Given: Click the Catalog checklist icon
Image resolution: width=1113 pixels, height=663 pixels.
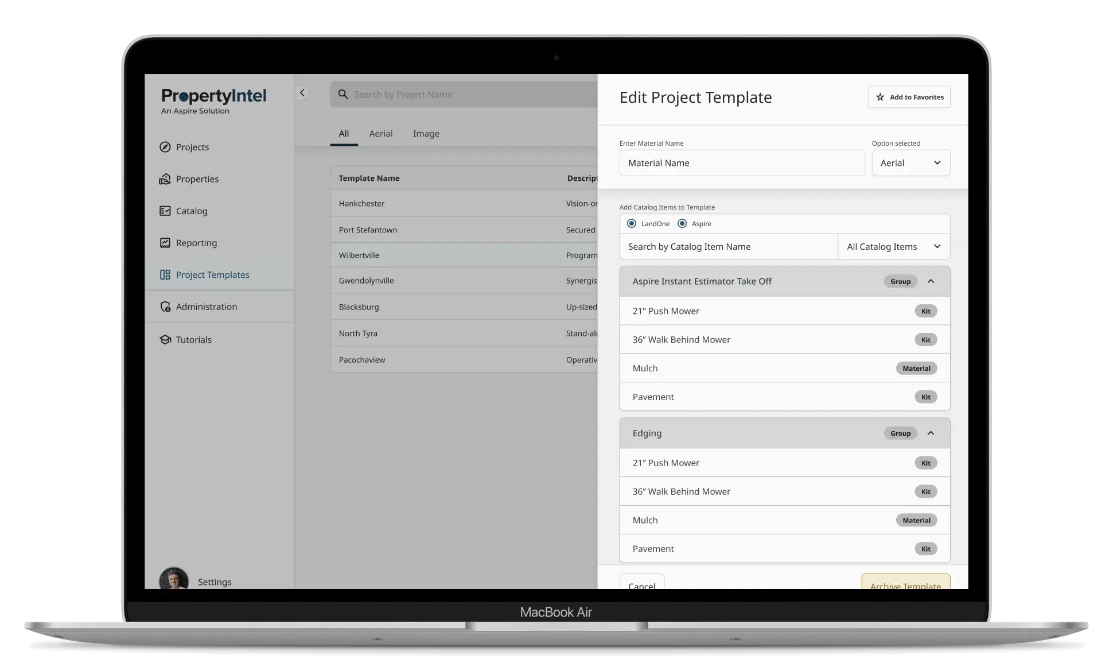Looking at the screenshot, I should point(165,211).
